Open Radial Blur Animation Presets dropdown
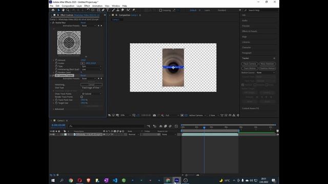328x184 pixels. pos(89,26)
